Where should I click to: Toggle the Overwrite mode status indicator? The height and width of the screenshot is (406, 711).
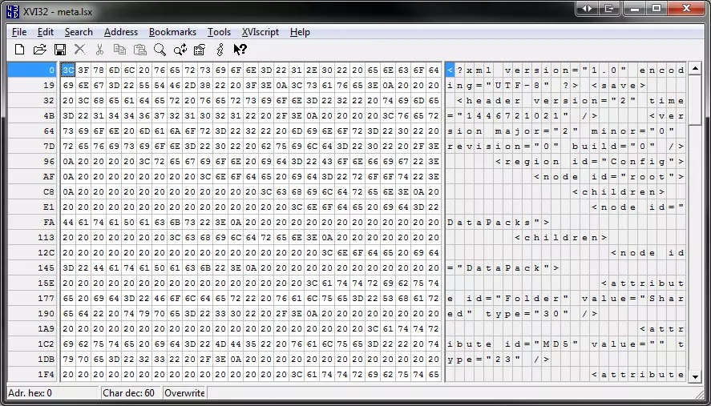(184, 393)
